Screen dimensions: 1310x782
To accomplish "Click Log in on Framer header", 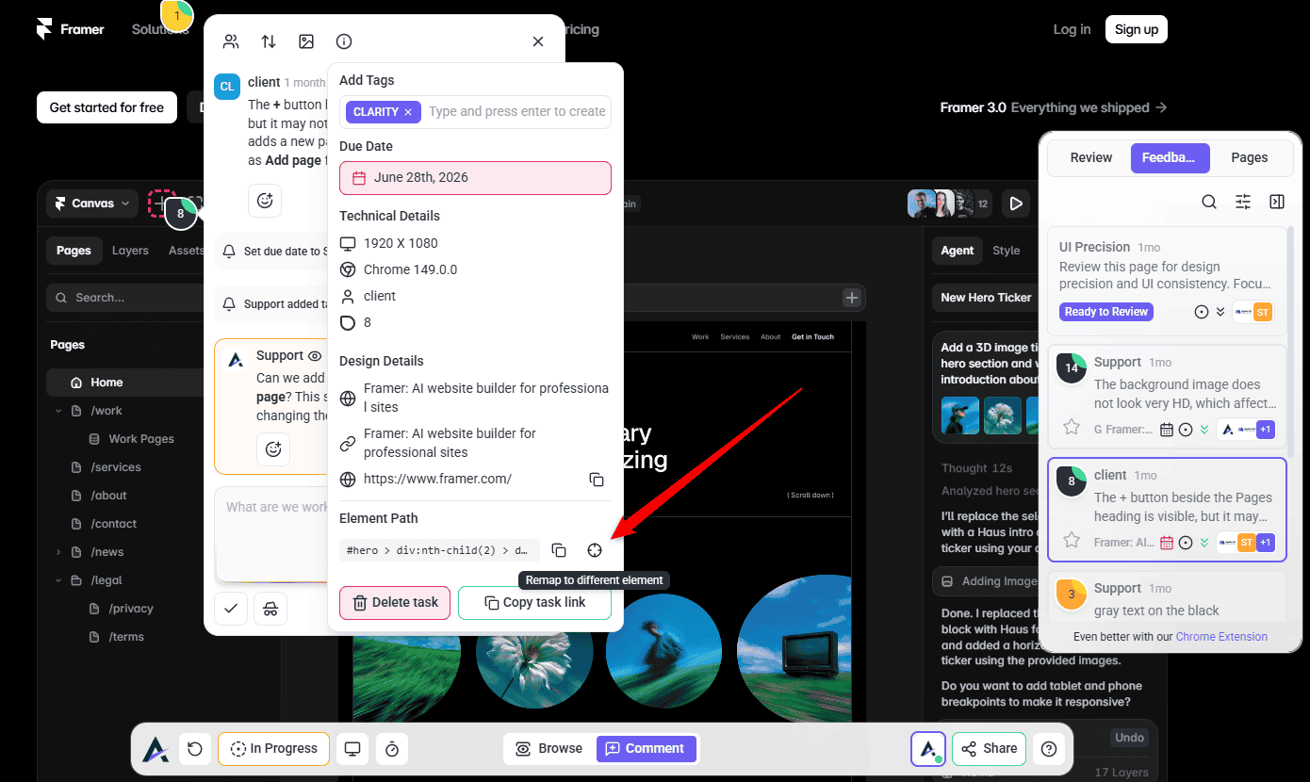I will 1072,29.
